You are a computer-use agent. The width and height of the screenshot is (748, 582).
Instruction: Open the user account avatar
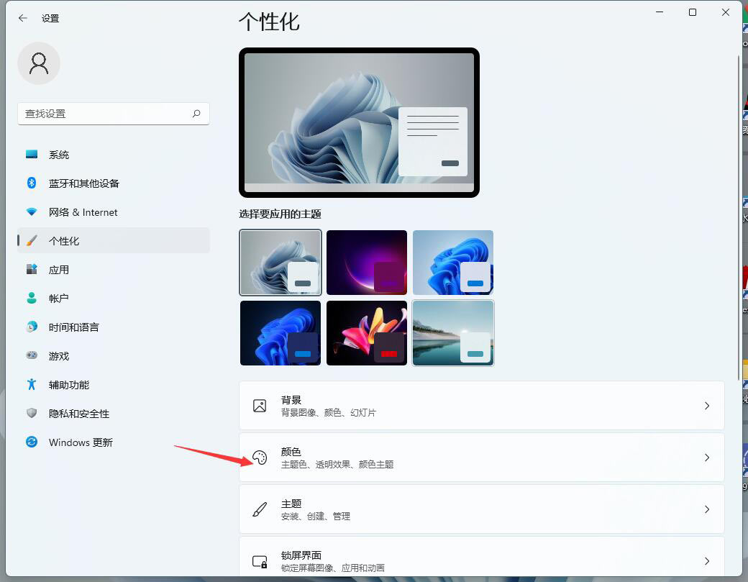point(39,63)
